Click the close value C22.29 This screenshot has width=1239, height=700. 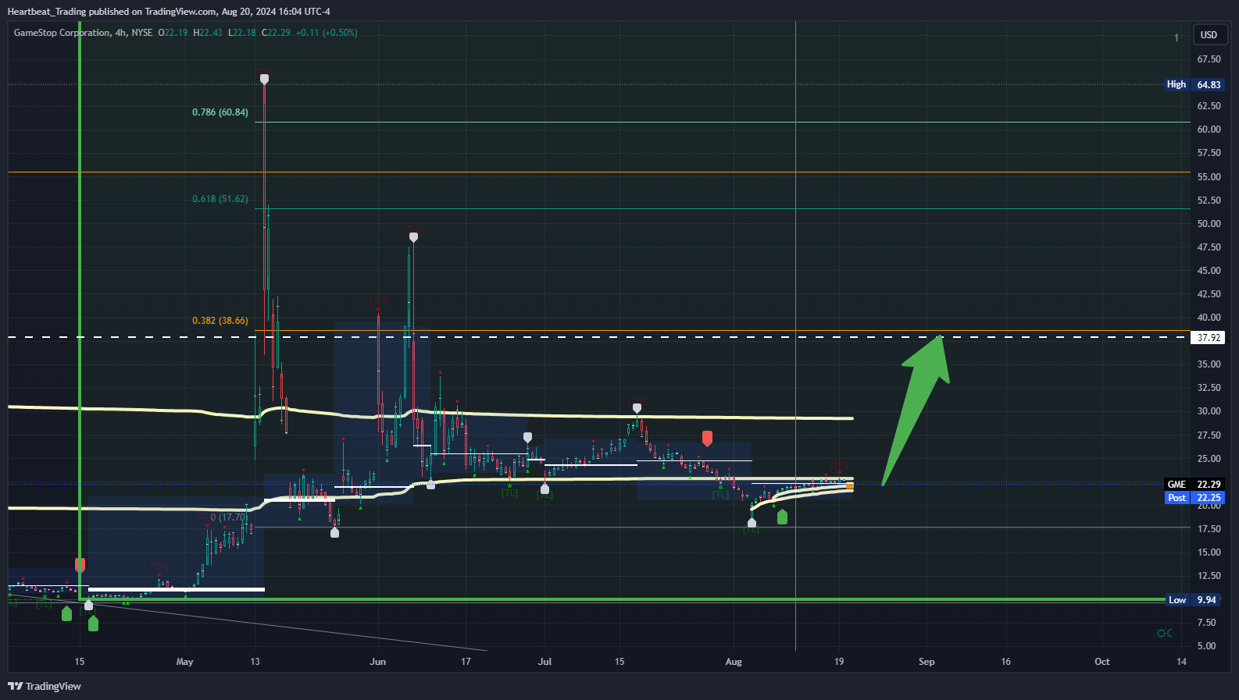coord(276,33)
